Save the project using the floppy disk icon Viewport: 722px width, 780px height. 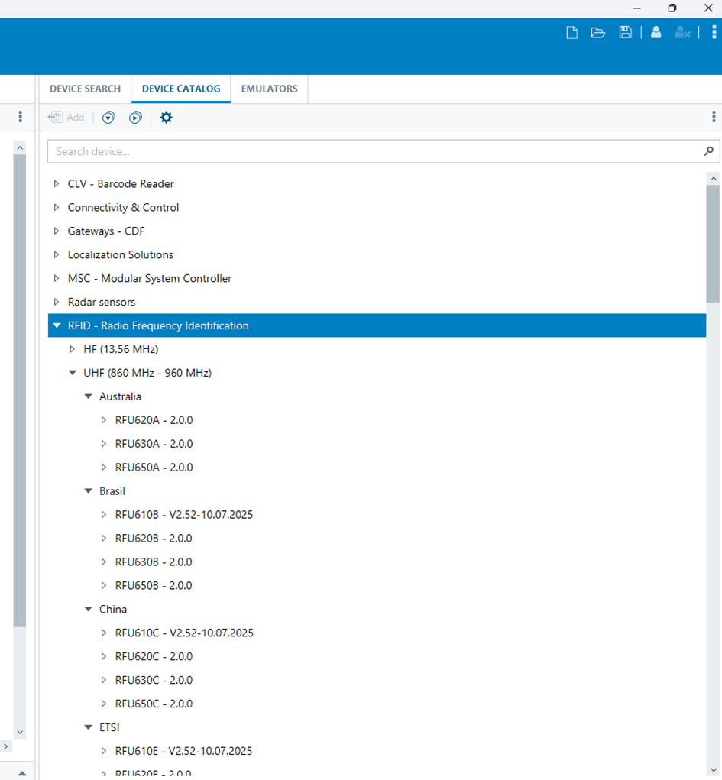(626, 32)
